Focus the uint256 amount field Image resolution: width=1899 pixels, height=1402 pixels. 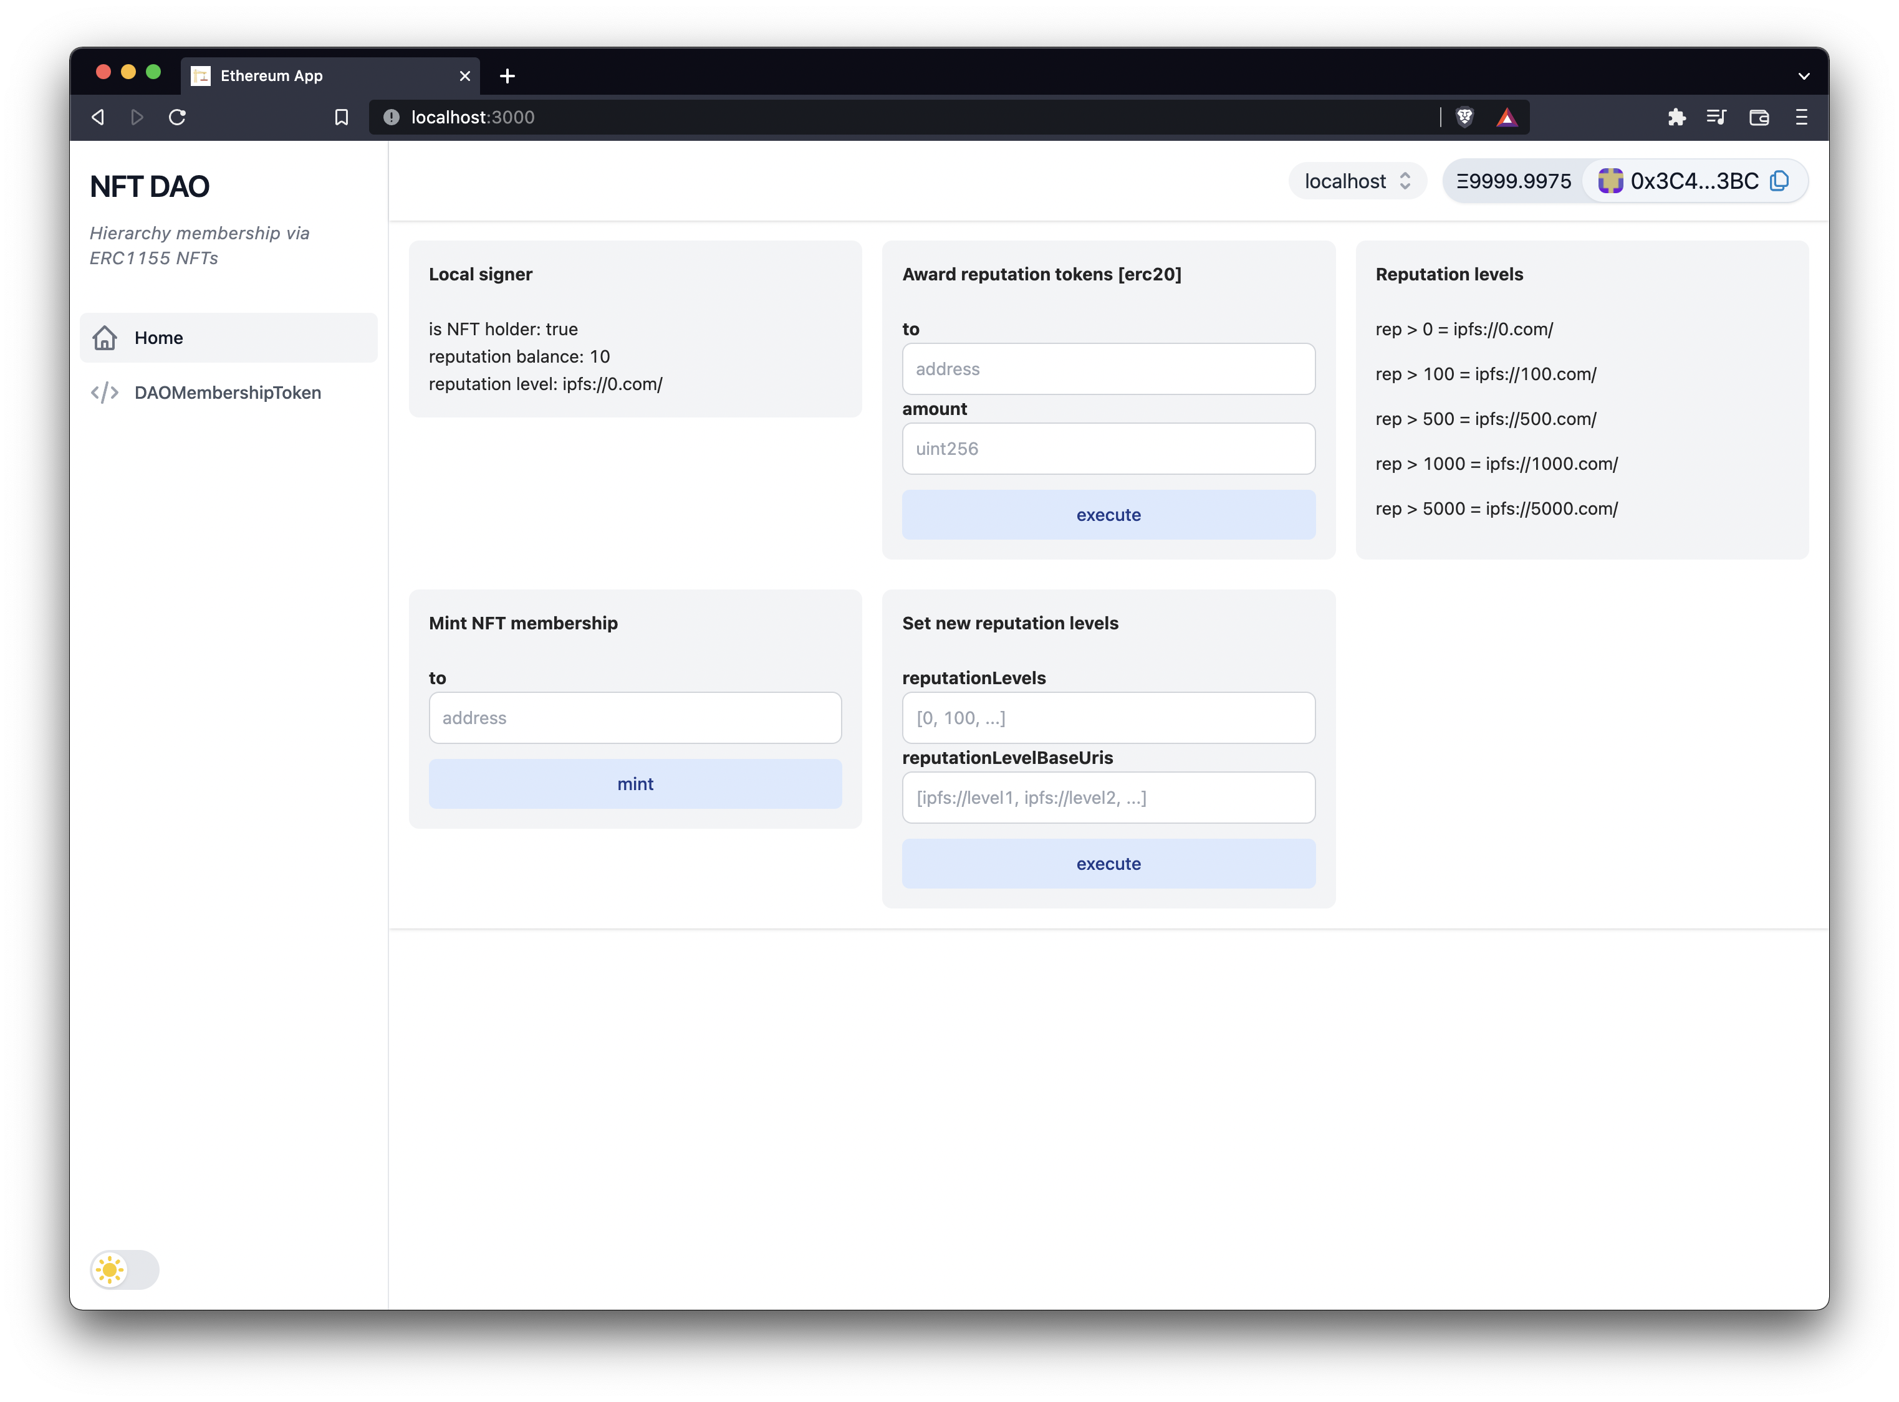tap(1108, 449)
